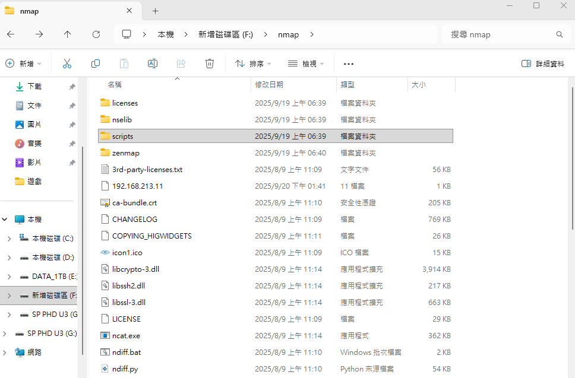Open the 檢視 view dropdown
Image resolution: width=575 pixels, height=378 pixels.
click(x=306, y=63)
